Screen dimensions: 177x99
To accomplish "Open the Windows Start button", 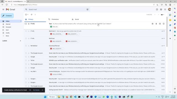I will tap(45, 97).
